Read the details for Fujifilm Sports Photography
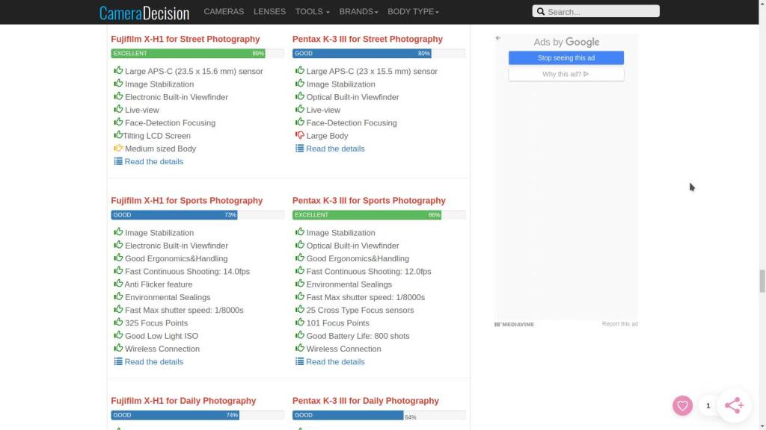This screenshot has height=430, width=766. 154,362
